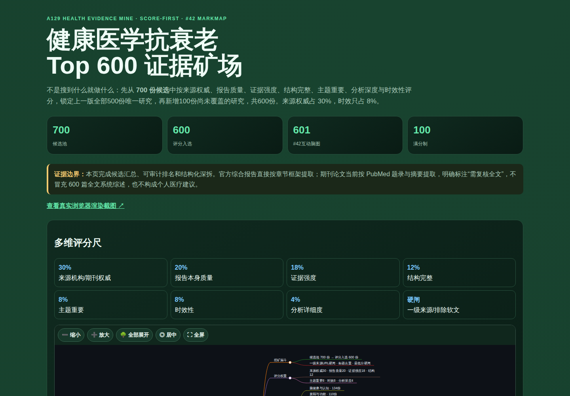Select the 8% 时效性 card
Screen dimensions: 570x396
click(227, 305)
